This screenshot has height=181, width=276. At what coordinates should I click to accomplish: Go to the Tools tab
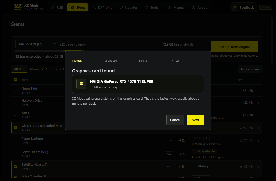coord(151,7)
